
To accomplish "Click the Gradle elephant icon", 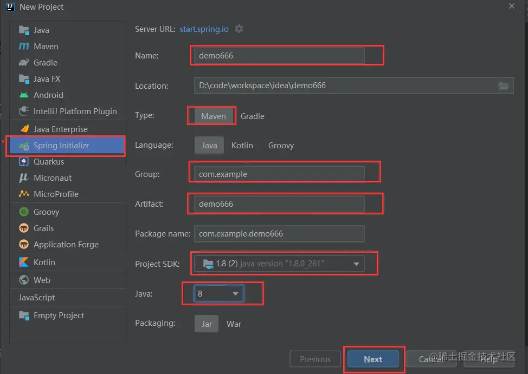I will 24,63.
